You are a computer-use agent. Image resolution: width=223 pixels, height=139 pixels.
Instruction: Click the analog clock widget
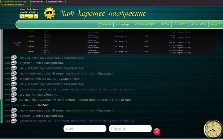(x=213, y=129)
